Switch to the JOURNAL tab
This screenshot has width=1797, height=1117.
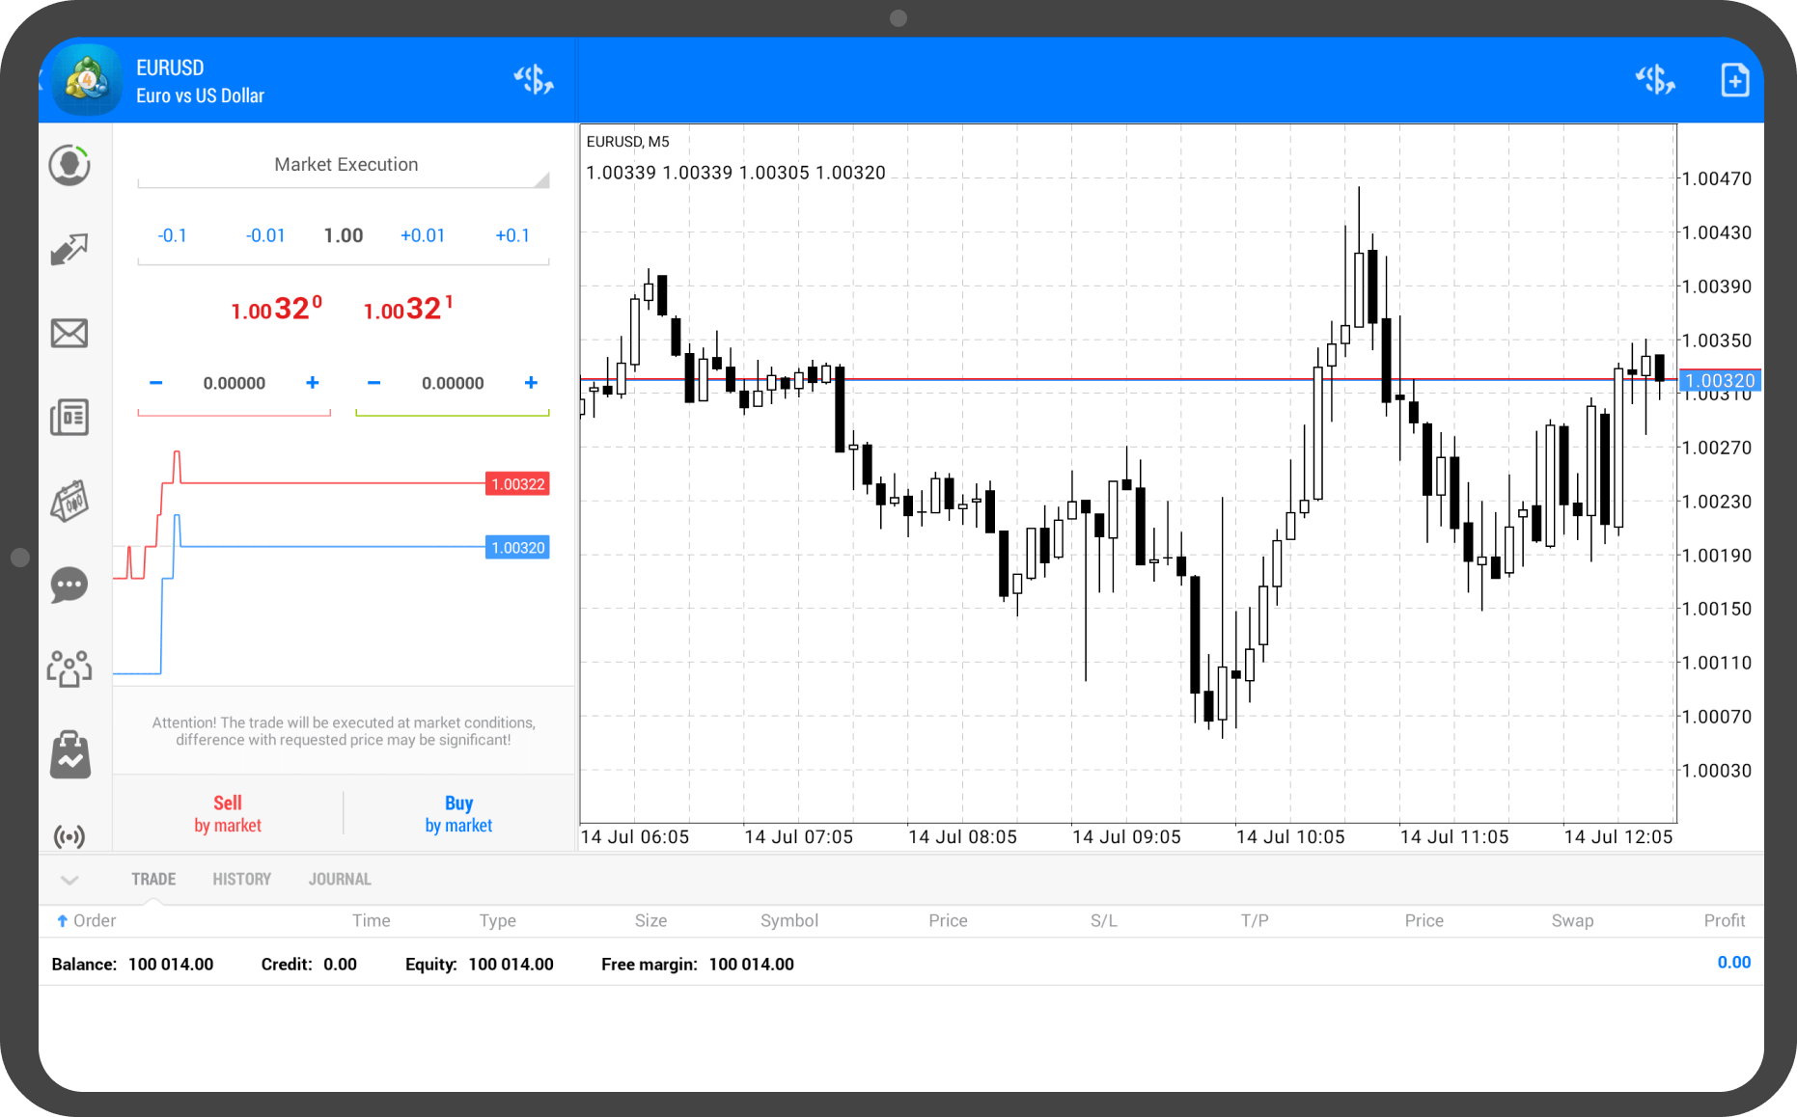pyautogui.click(x=340, y=880)
